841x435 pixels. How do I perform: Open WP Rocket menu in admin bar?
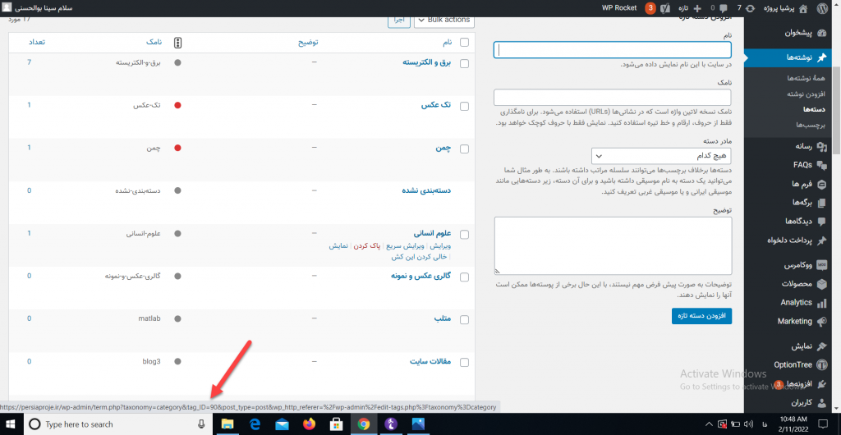pos(619,7)
